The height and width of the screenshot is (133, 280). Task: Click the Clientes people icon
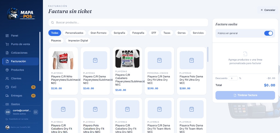(7, 78)
